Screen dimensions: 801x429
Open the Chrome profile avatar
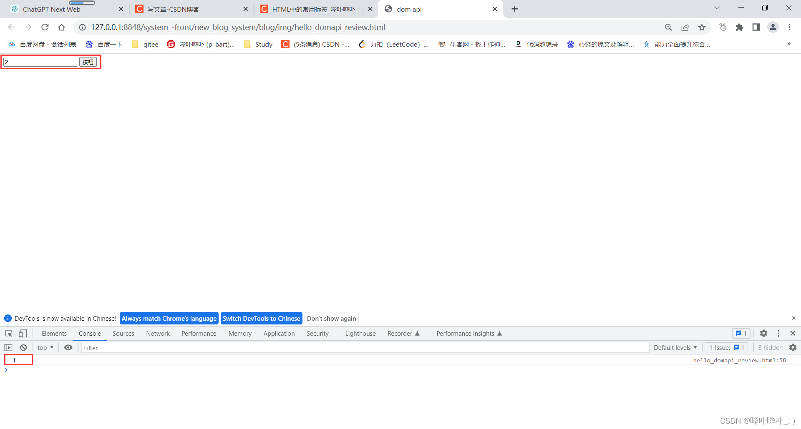773,27
